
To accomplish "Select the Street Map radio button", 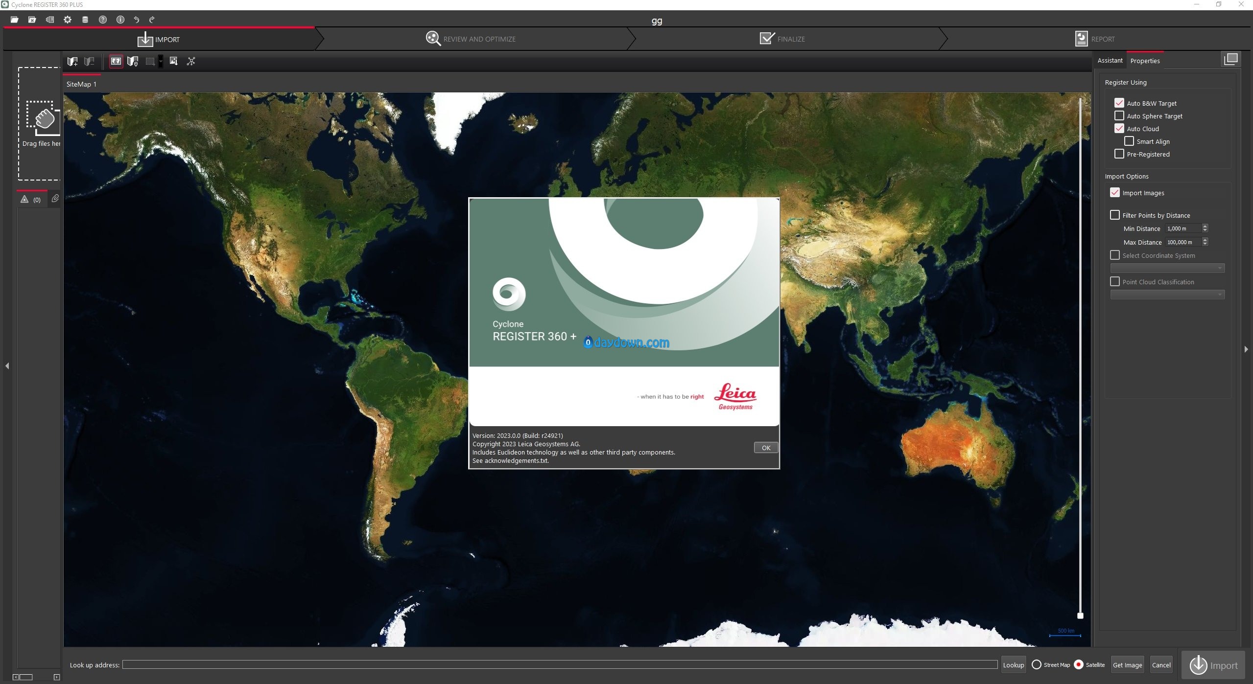I will coord(1037,665).
